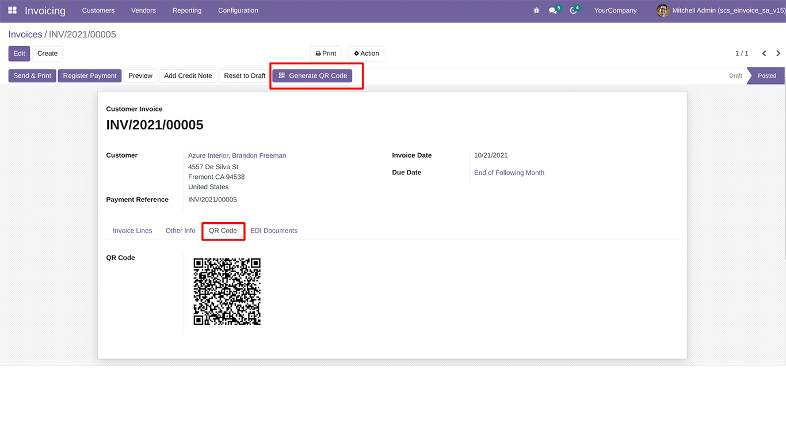This screenshot has width=786, height=442.
Task: Click Register Payment button
Action: point(90,75)
